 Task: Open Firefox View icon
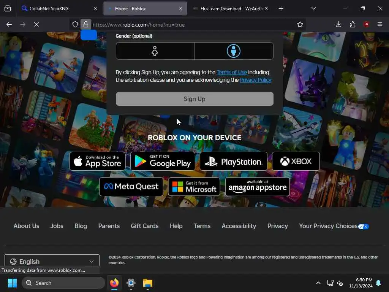(x=8, y=9)
